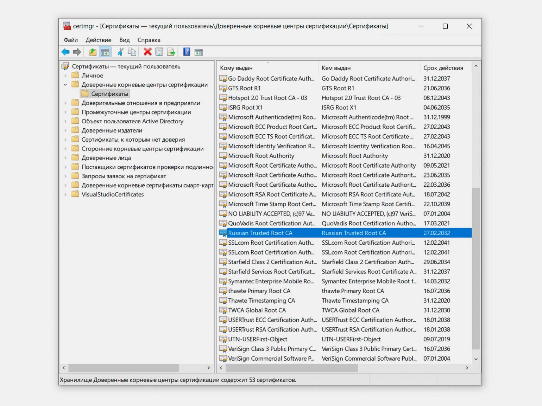Open Properties from the toolbar icon
542x406 pixels.
pos(159,52)
